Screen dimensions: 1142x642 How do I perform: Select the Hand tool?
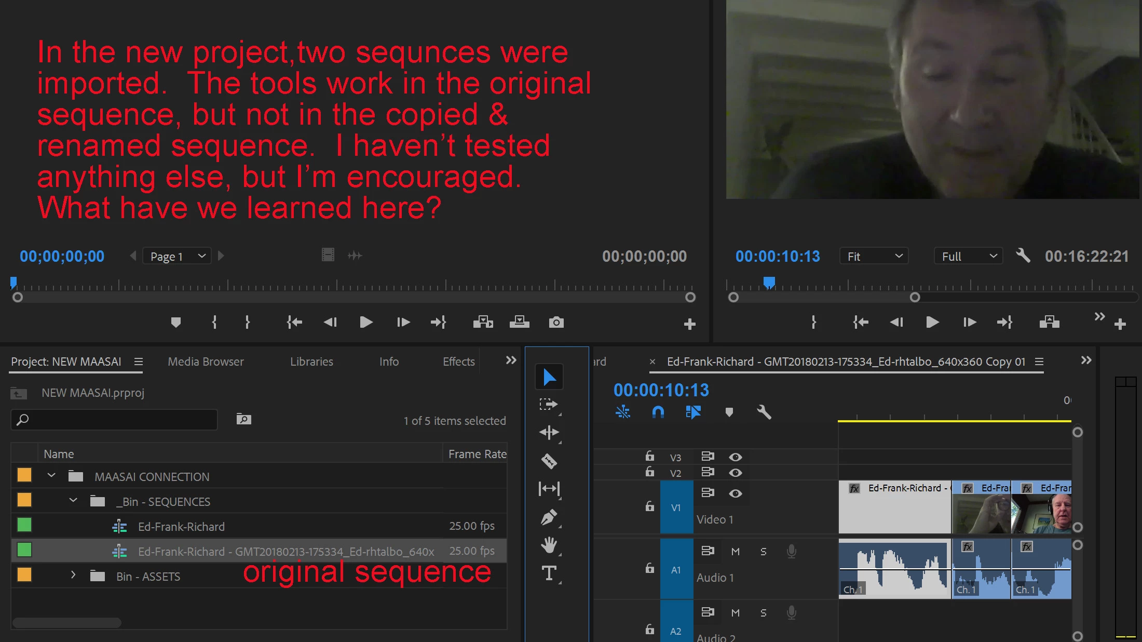(x=549, y=545)
